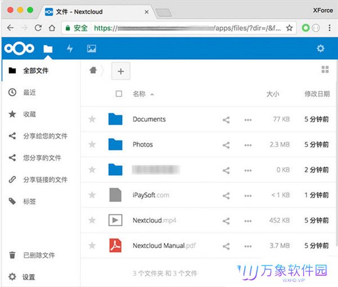Open the Photos folder name
The image size is (338, 287).
tap(143, 144)
